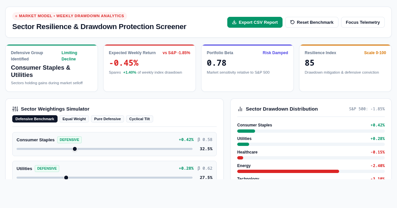Click the Defensive Group Identified card
Image resolution: width=397 pixels, height=208 pixels.
coord(52,68)
